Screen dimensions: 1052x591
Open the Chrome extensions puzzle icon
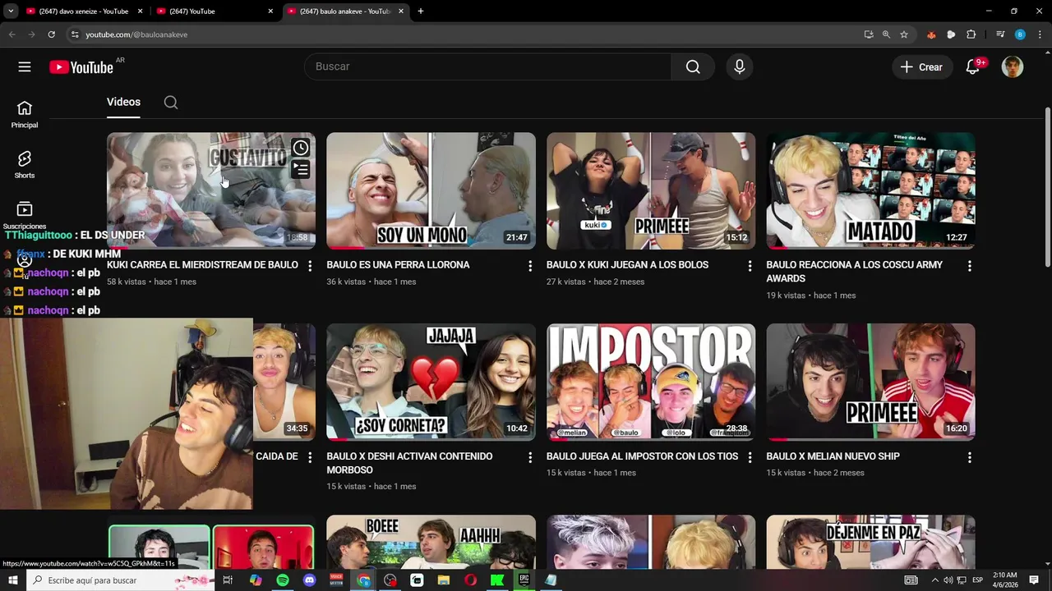[971, 34]
